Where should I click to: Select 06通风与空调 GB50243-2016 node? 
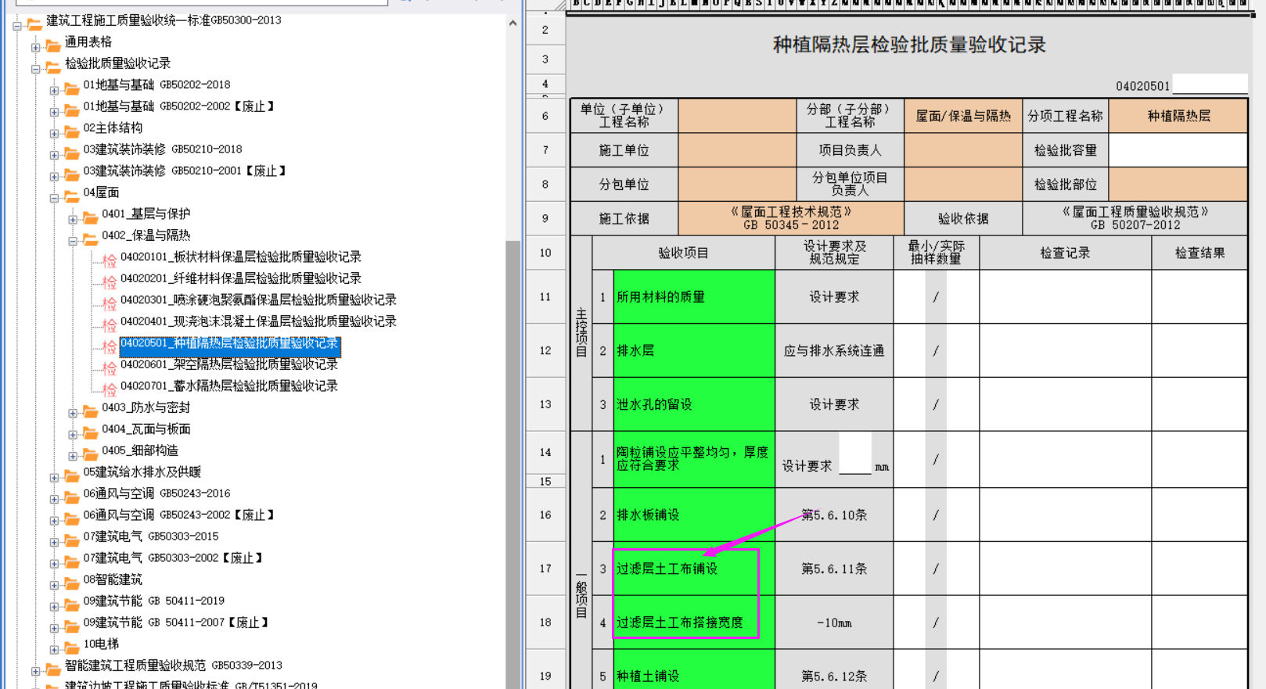157,493
